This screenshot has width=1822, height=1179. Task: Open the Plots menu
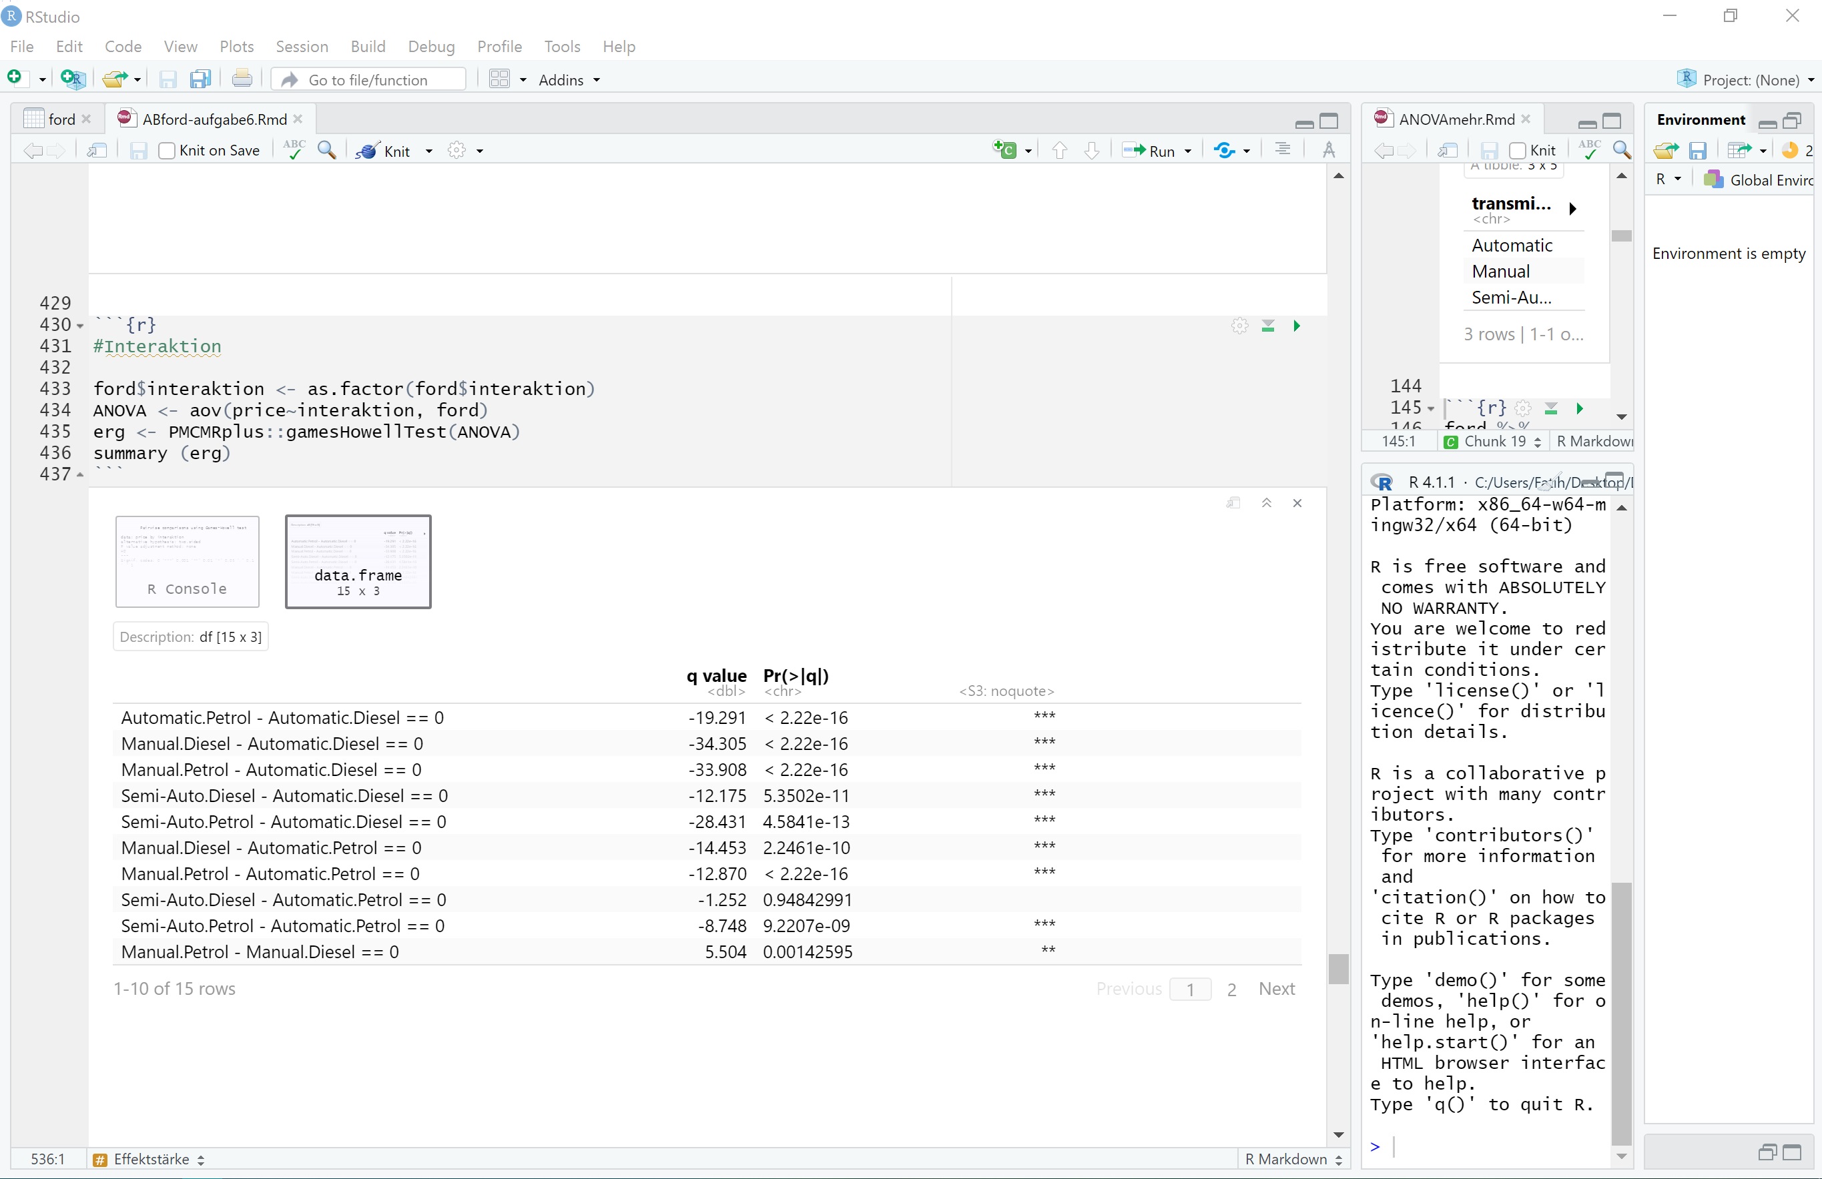pyautogui.click(x=236, y=46)
